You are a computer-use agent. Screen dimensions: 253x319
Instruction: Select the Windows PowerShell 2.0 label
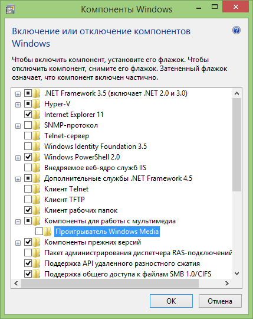coord(82,157)
